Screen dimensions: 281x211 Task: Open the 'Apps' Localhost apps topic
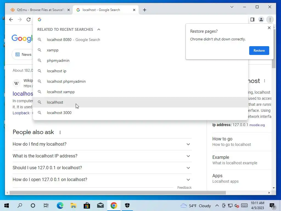[x=242, y=178]
